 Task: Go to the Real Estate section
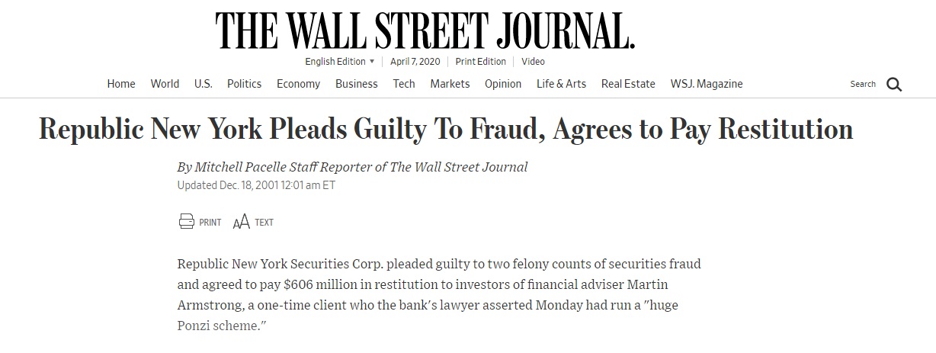628,84
